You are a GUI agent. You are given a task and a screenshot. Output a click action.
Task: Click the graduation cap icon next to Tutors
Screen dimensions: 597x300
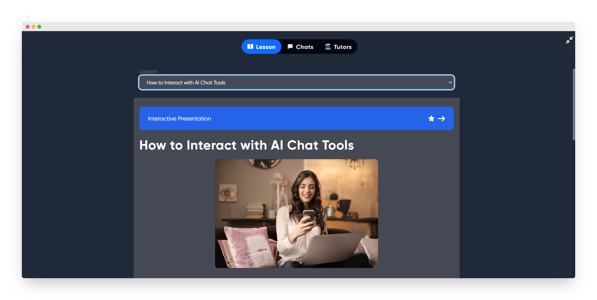[328, 47]
